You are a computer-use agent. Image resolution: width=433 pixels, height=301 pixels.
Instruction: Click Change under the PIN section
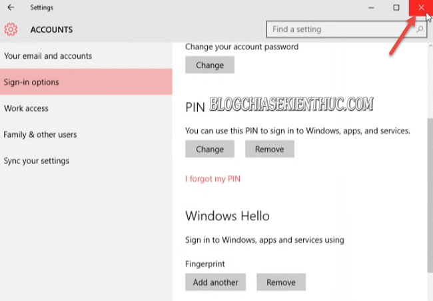point(210,149)
